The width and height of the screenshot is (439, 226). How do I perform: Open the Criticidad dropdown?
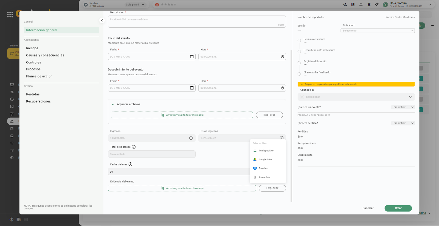377,31
